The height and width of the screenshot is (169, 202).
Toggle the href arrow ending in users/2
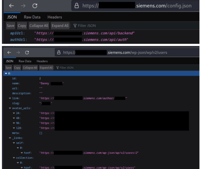(22, 153)
